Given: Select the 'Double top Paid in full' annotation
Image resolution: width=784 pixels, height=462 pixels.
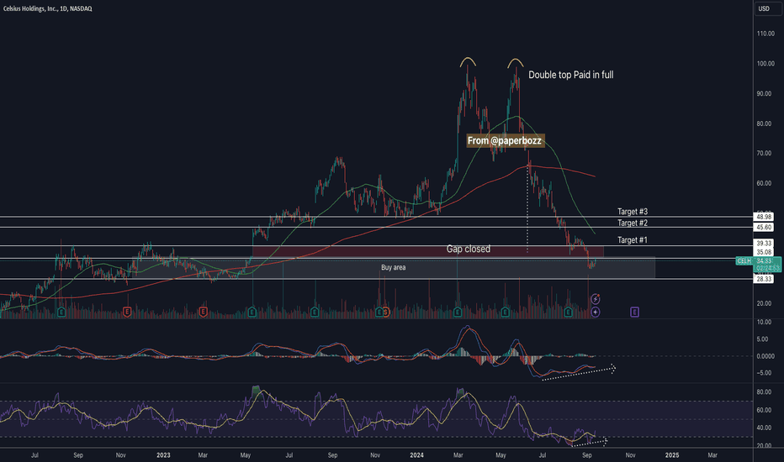Looking at the screenshot, I should (571, 75).
